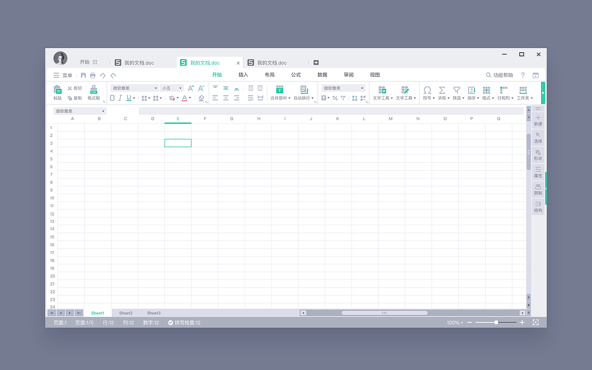
Task: Open font color A dropdown arrow
Action: tap(190, 98)
